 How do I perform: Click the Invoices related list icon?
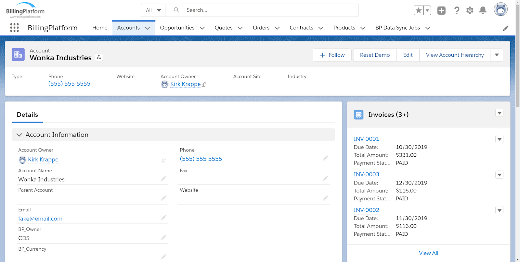[x=358, y=114]
